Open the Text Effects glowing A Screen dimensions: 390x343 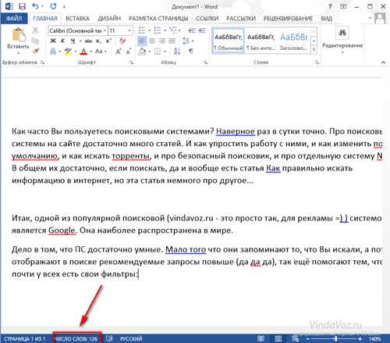point(53,52)
